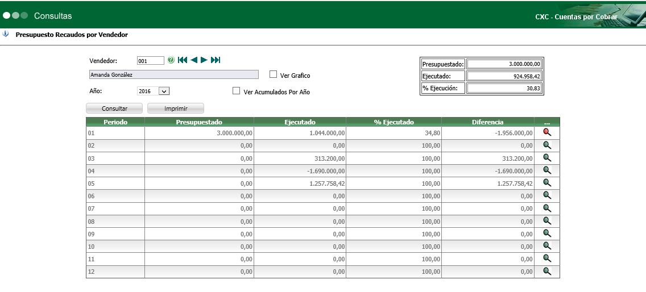Click the Vendedor code input field
The height and width of the screenshot is (292, 646).
point(151,61)
